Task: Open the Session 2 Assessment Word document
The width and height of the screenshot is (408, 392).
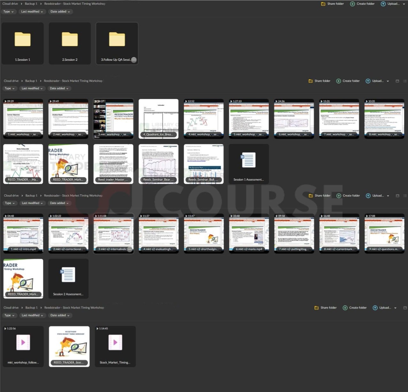Action: click(x=68, y=278)
